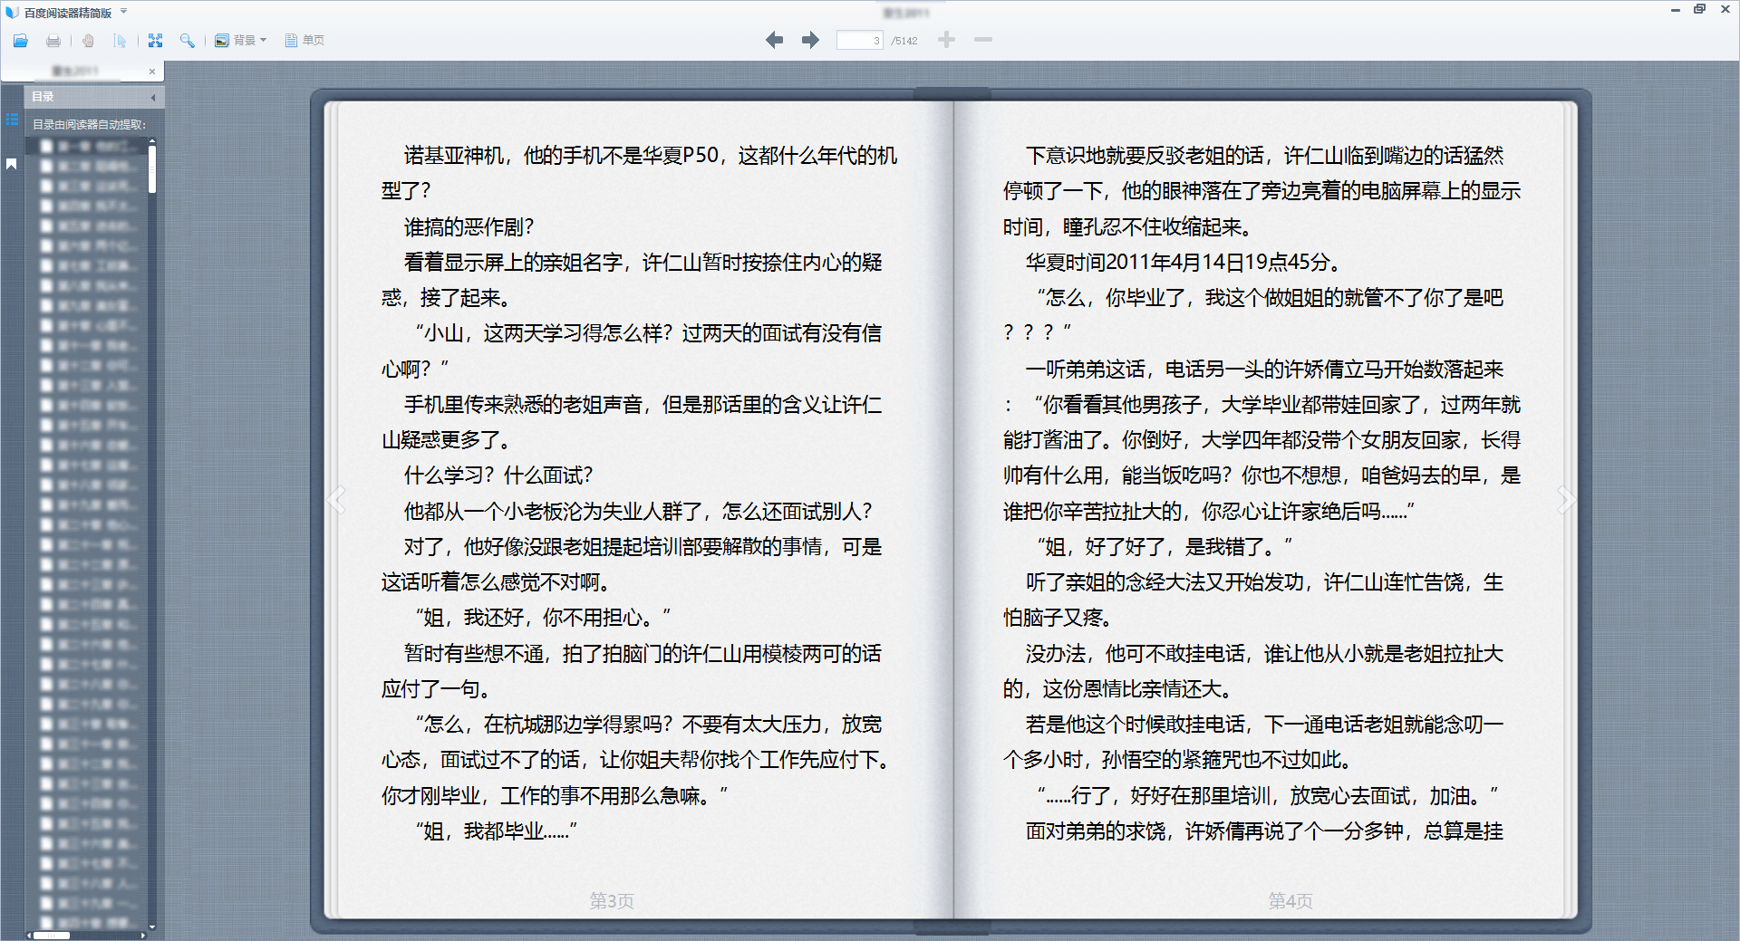Click the line 华夏时间2011年4月14日19点45分。
This screenshot has height=941, width=1740.
point(1183,262)
